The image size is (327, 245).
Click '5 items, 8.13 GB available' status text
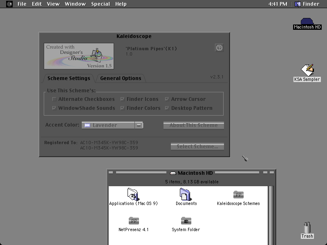click(192, 182)
